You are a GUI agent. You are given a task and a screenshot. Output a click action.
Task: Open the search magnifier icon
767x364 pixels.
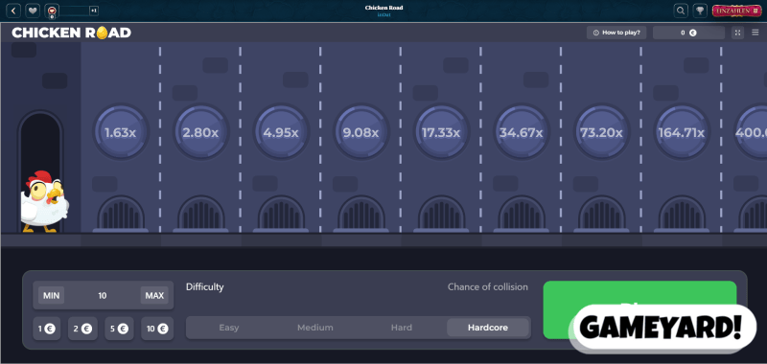pos(681,11)
